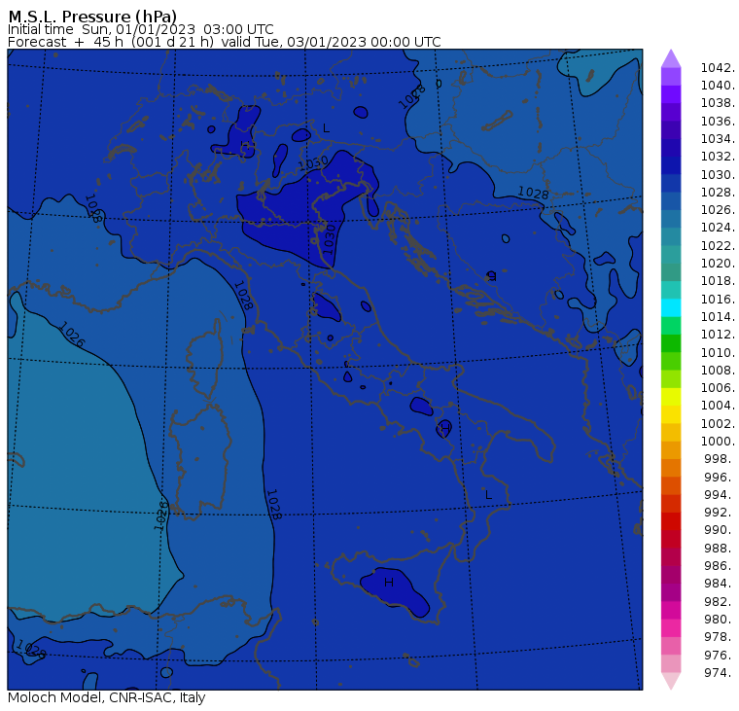Click the pink downward arrow below the color scale

click(671, 681)
